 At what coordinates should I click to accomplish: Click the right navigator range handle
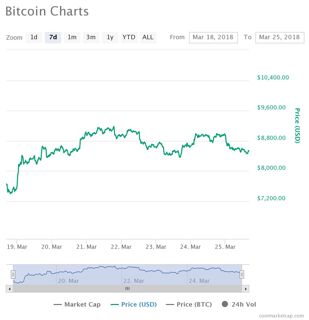[x=242, y=274]
